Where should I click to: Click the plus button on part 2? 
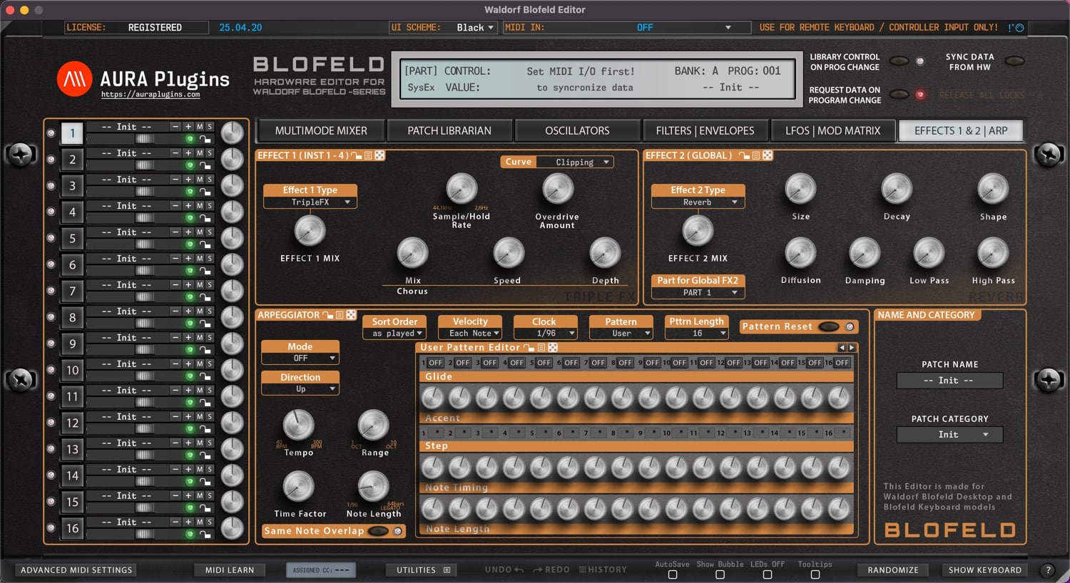(x=188, y=153)
